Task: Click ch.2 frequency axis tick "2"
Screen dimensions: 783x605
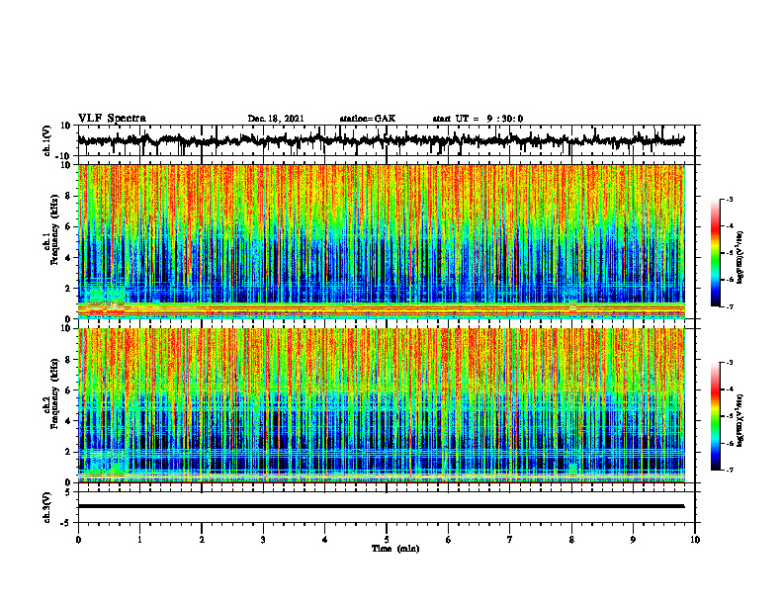Action: pos(69,452)
